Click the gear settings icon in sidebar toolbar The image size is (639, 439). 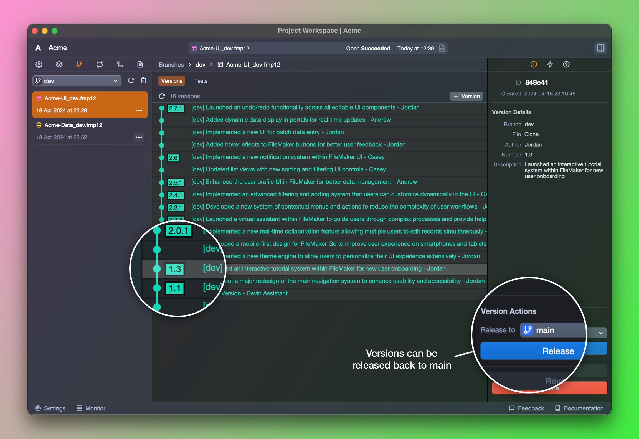click(39, 64)
